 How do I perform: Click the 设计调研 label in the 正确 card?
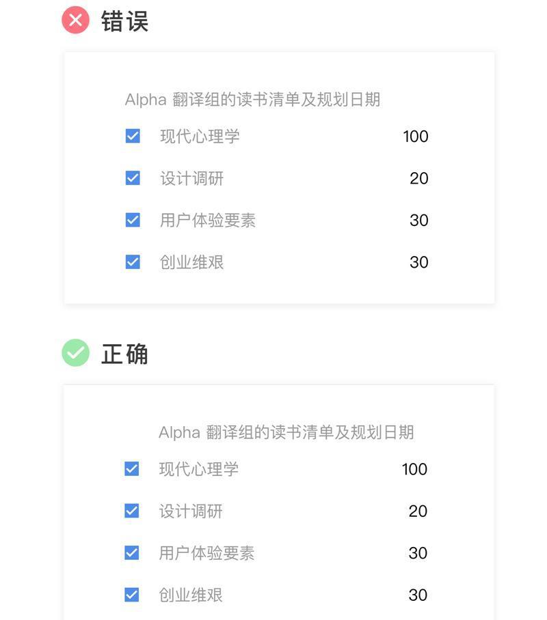click(191, 511)
